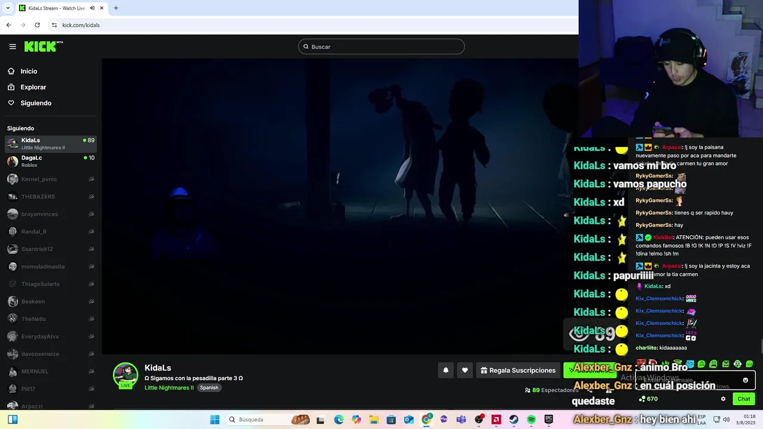Toggle the heart follow button
The width and height of the screenshot is (763, 429).
tap(465, 370)
